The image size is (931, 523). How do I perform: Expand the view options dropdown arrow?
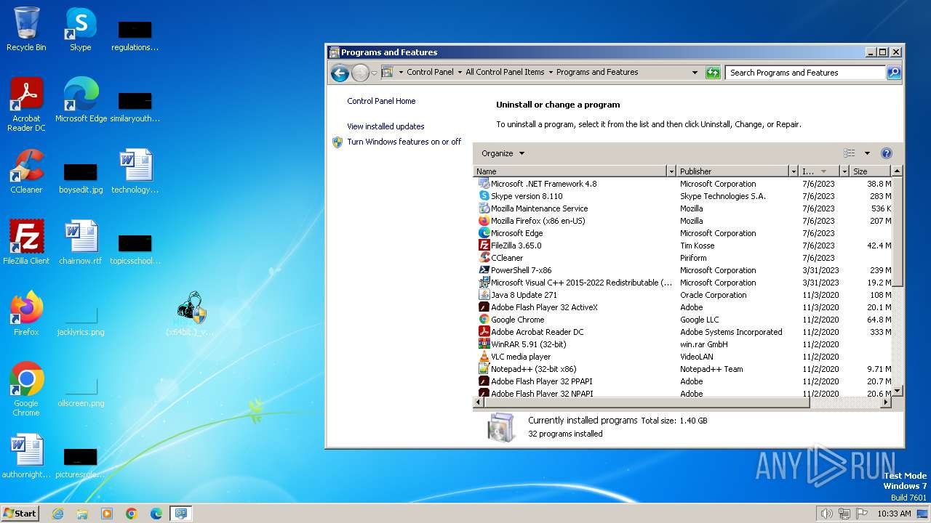[867, 153]
